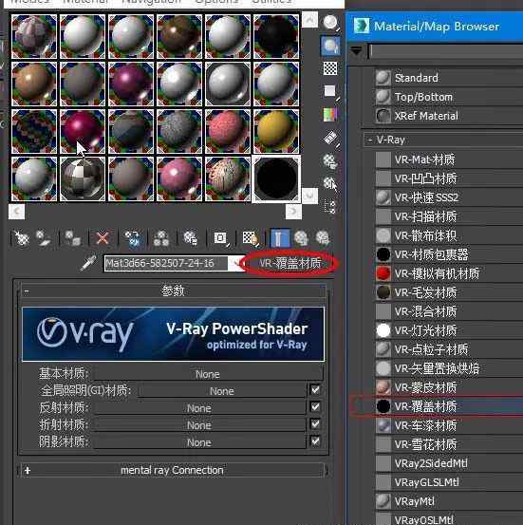The width and height of the screenshot is (523, 525).
Task: Open Material/Map Browser options arrow
Action: (x=356, y=51)
